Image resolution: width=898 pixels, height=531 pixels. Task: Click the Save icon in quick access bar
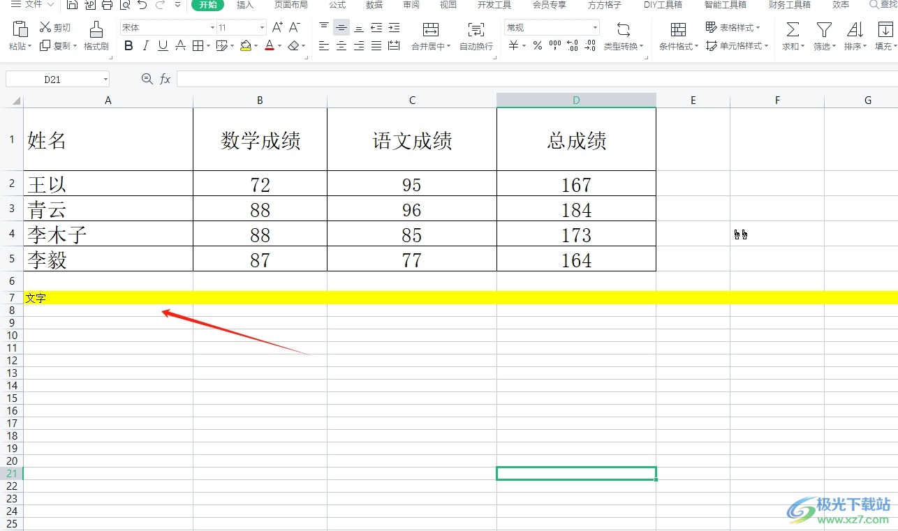tap(72, 5)
